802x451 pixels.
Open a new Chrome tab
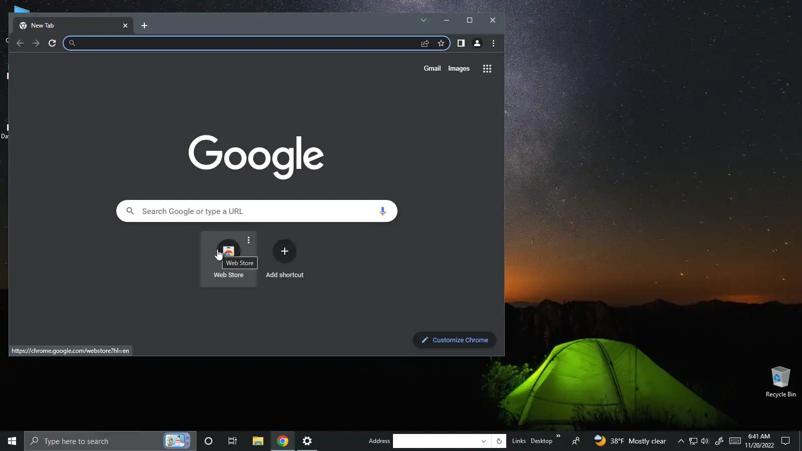click(144, 26)
